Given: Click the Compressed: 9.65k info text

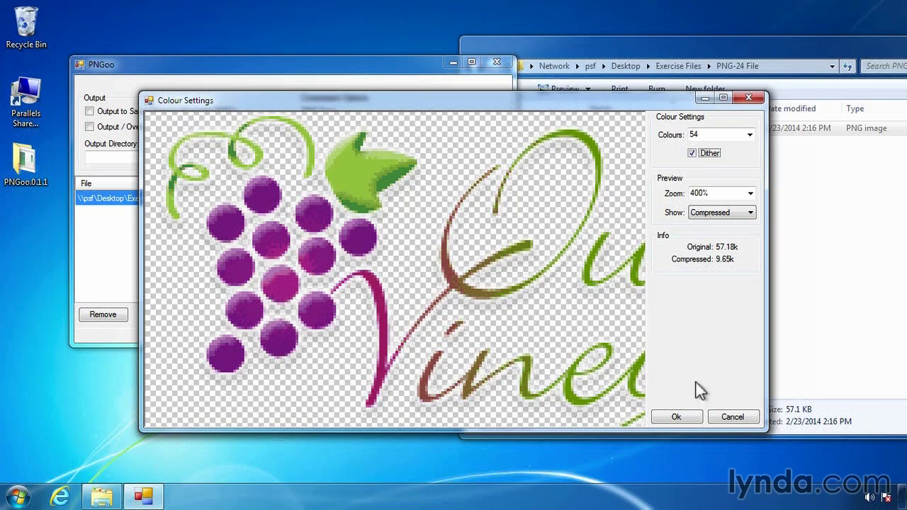Looking at the screenshot, I should pyautogui.click(x=702, y=259).
